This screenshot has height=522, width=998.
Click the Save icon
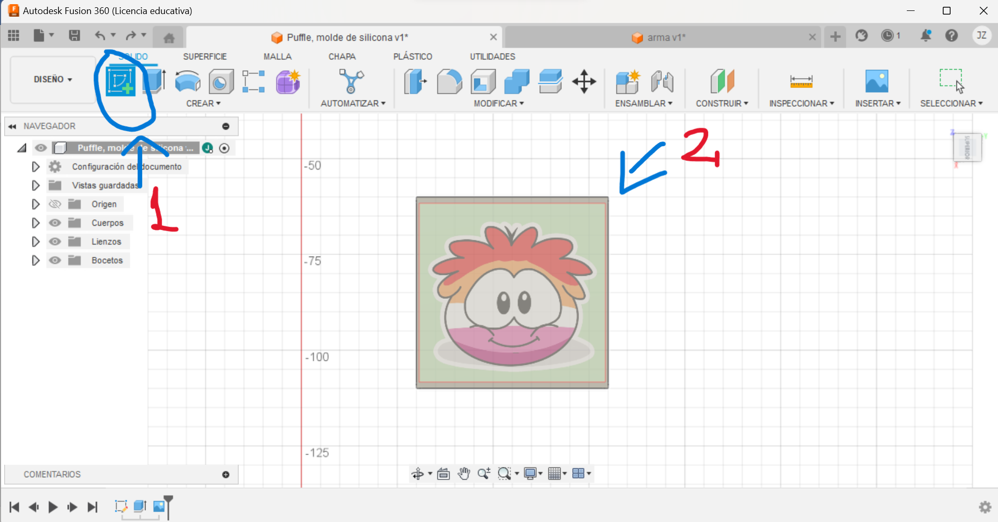tap(75, 35)
